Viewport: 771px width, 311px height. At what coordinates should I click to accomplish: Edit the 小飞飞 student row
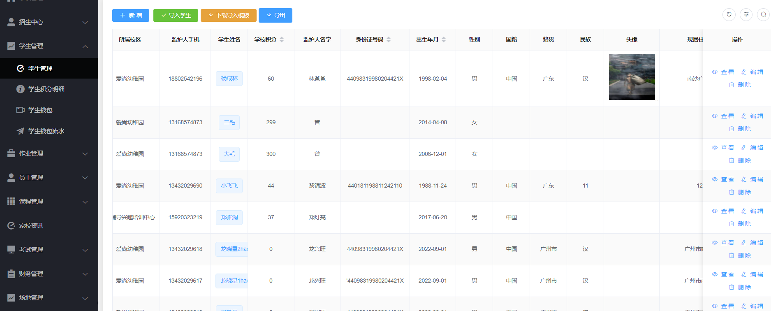[752, 179]
